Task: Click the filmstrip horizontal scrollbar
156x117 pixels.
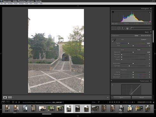Action: (x=47, y=114)
